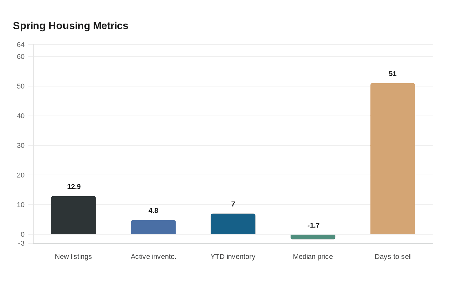The width and height of the screenshot is (452, 284).
Task: Click the -1.7 data label
Action: pos(313,225)
